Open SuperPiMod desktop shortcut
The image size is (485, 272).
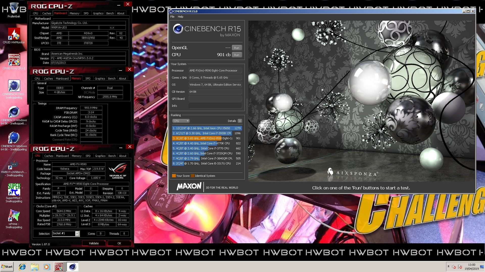[14, 193]
